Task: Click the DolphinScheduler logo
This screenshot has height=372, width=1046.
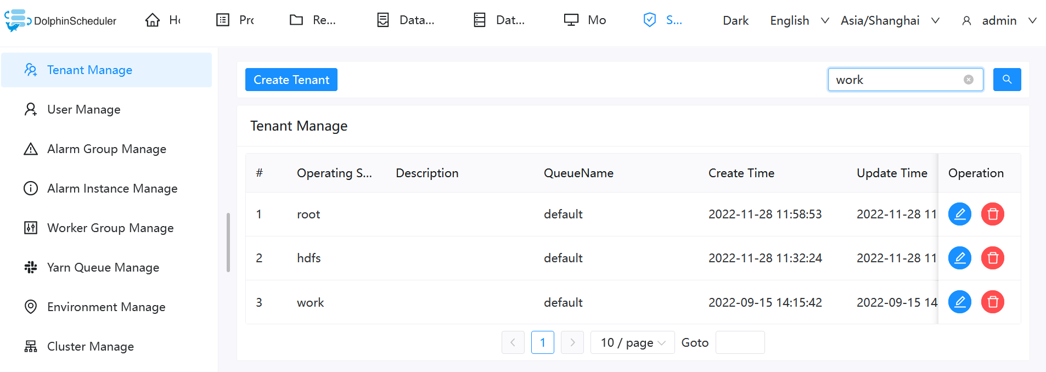Action: point(60,20)
